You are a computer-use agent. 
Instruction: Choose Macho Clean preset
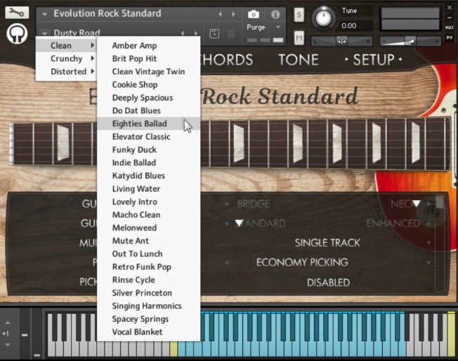(x=148, y=215)
